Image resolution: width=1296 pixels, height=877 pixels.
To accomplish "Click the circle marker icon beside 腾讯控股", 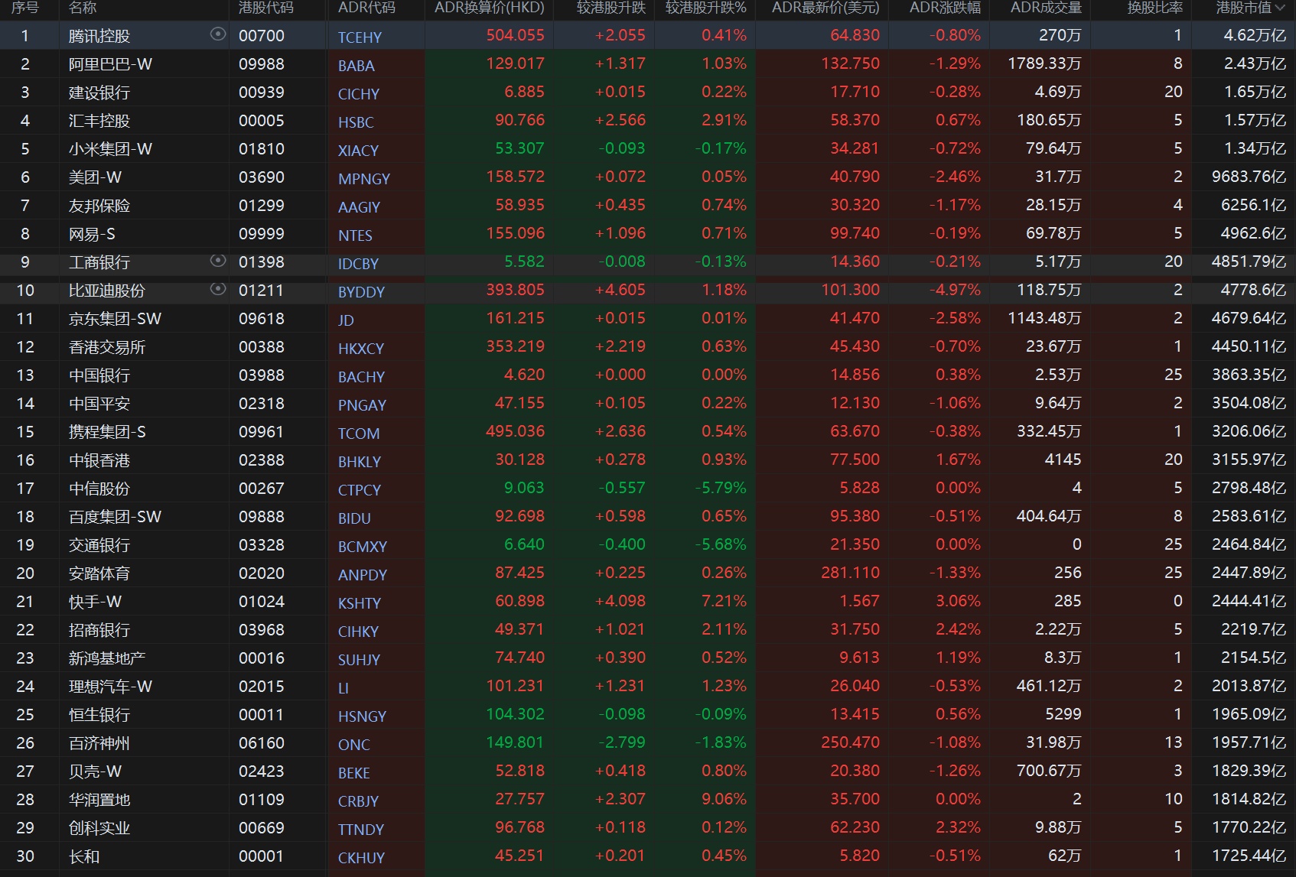I will coord(218,34).
